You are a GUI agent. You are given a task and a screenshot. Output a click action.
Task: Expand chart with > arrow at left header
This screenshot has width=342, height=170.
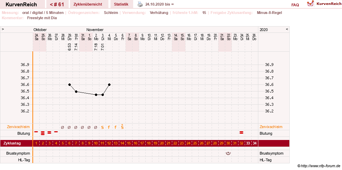(3, 29)
